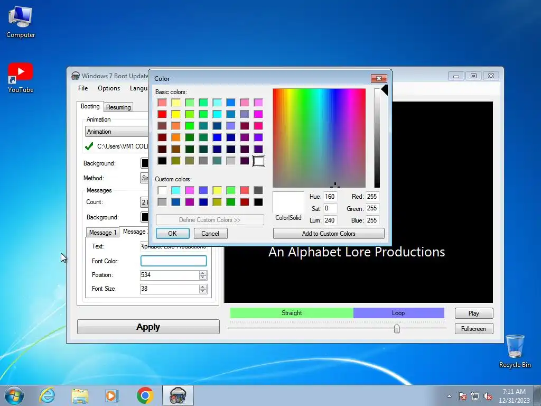The width and height of the screenshot is (541, 406).
Task: Launch Internet Explorer from taskbar
Action: point(47,395)
